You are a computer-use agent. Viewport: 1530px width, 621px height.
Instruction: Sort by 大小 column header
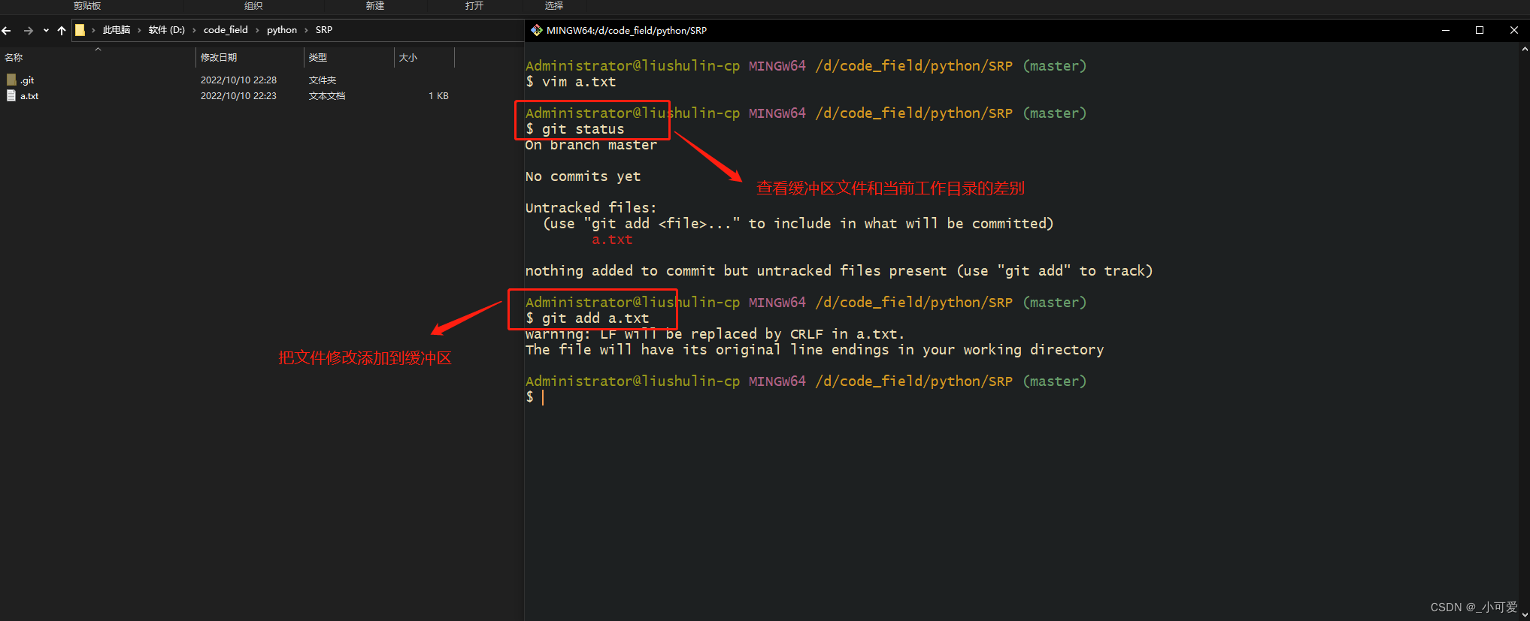pyautogui.click(x=408, y=58)
